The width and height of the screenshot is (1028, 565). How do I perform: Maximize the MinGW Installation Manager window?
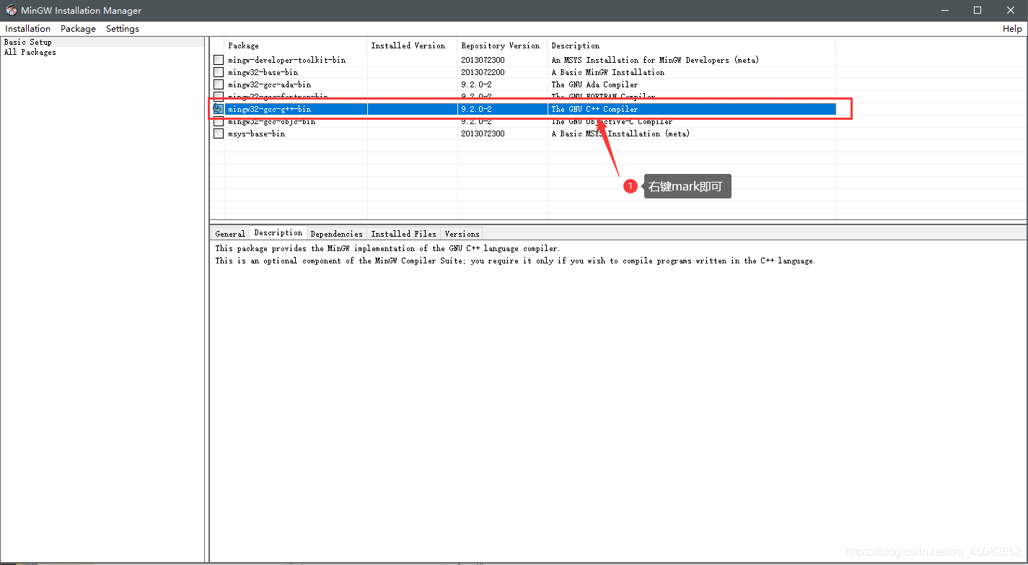pos(978,10)
